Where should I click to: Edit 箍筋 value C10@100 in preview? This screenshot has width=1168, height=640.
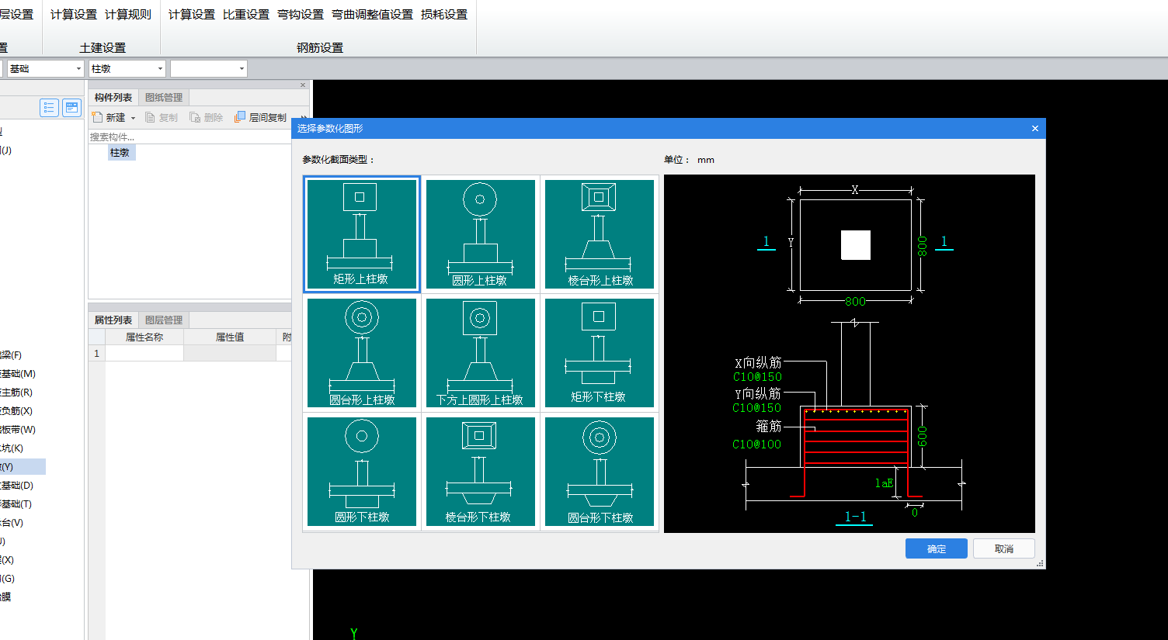[757, 445]
